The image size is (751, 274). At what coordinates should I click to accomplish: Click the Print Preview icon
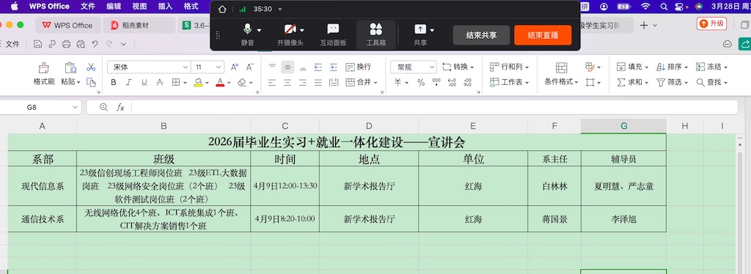coord(81,44)
